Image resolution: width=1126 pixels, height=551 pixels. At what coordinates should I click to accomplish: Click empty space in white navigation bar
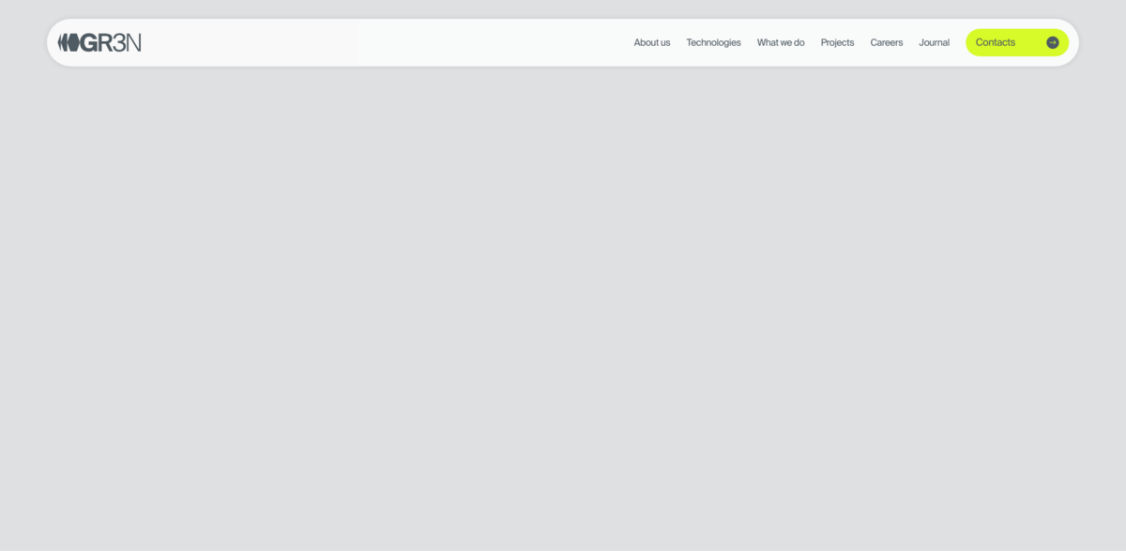pyautogui.click(x=375, y=42)
